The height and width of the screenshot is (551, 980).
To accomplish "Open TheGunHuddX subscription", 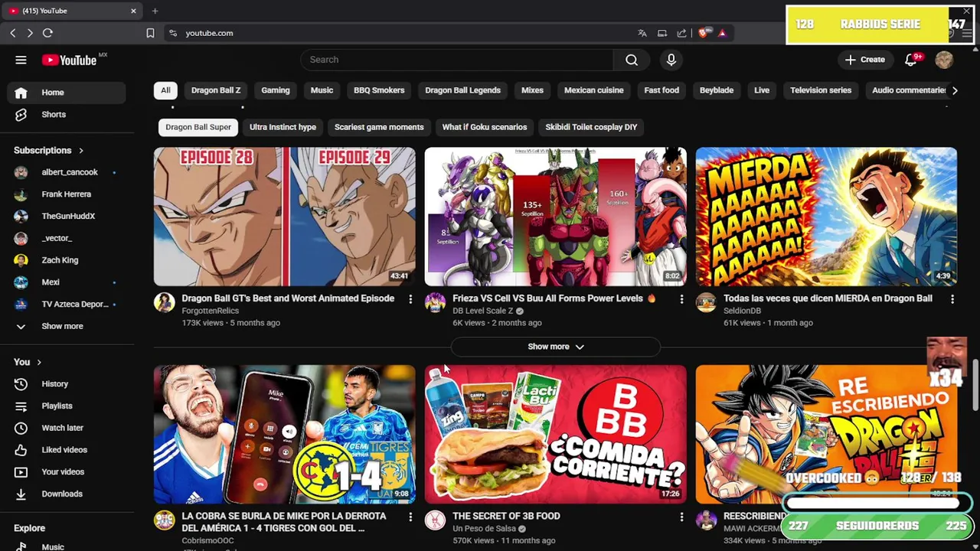I will pos(65,216).
